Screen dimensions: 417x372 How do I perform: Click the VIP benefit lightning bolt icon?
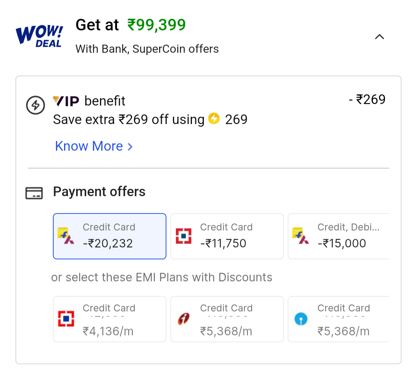click(x=36, y=105)
